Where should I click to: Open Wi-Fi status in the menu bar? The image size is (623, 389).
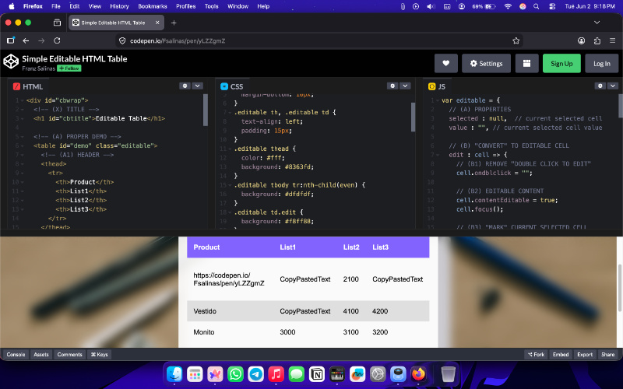pyautogui.click(x=508, y=6)
